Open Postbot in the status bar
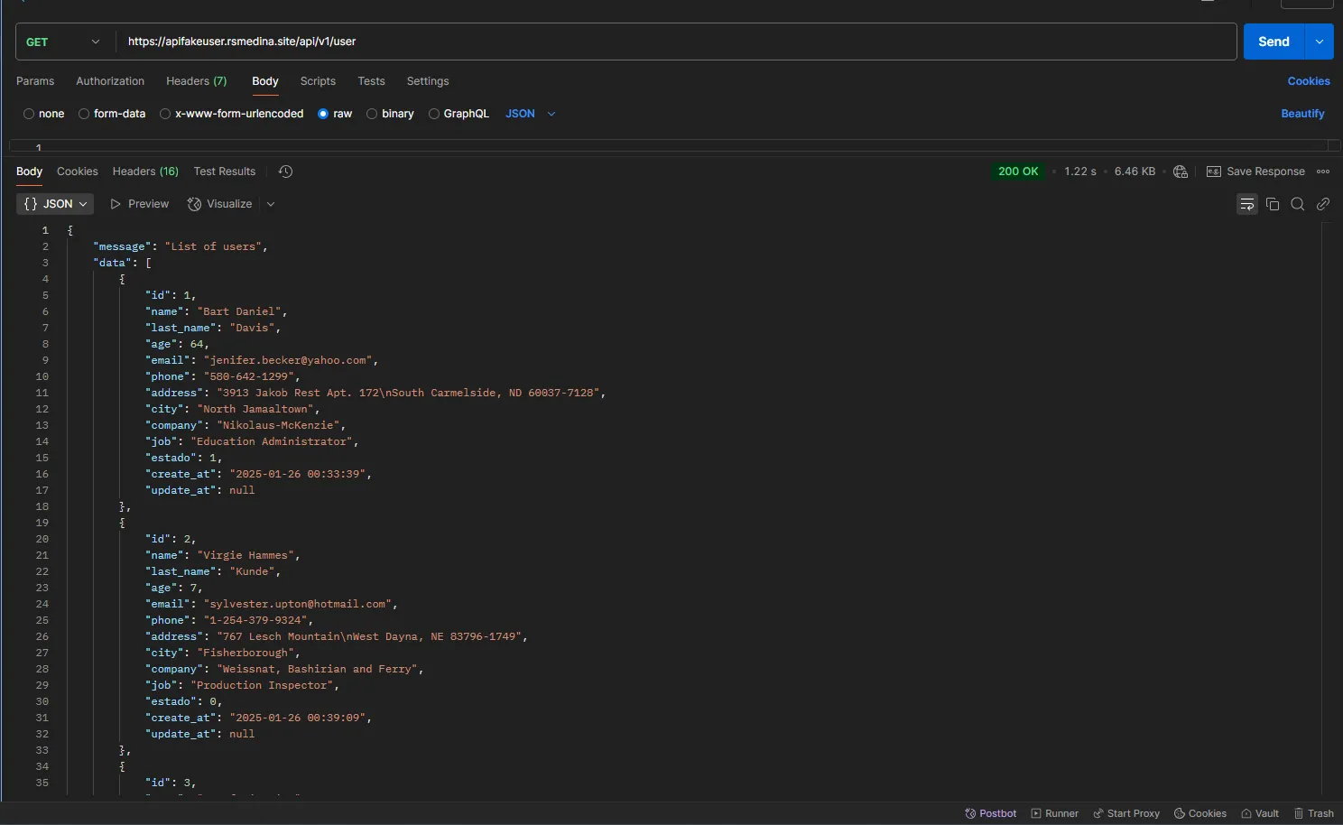Image resolution: width=1343 pixels, height=825 pixels. [990, 813]
